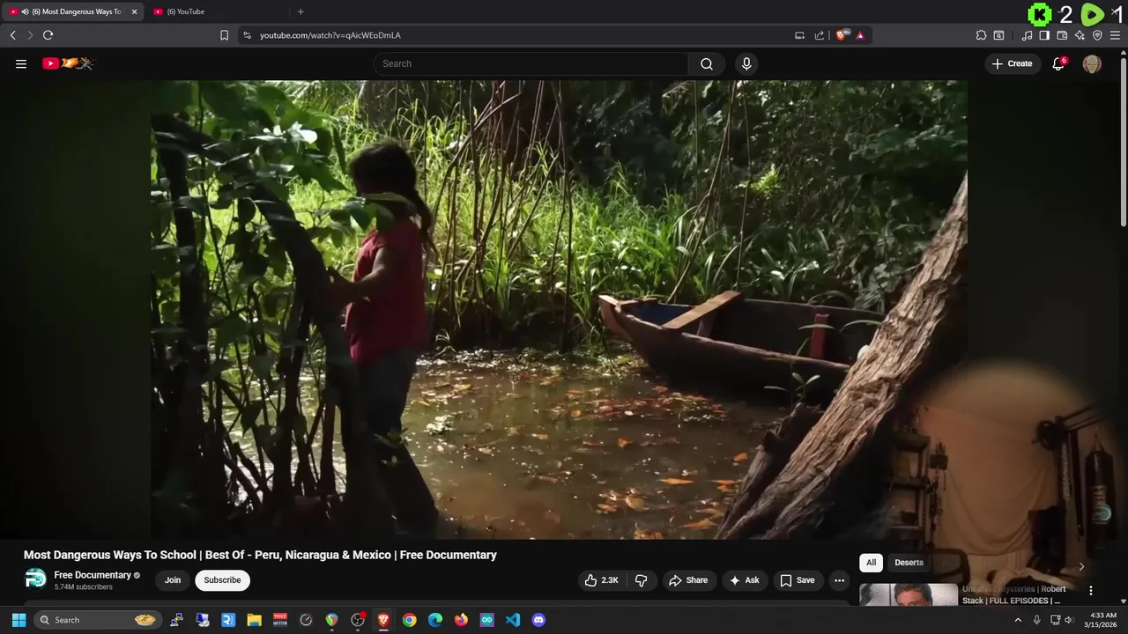Click the Share button
This screenshot has width=1128, height=634.
pyautogui.click(x=688, y=580)
